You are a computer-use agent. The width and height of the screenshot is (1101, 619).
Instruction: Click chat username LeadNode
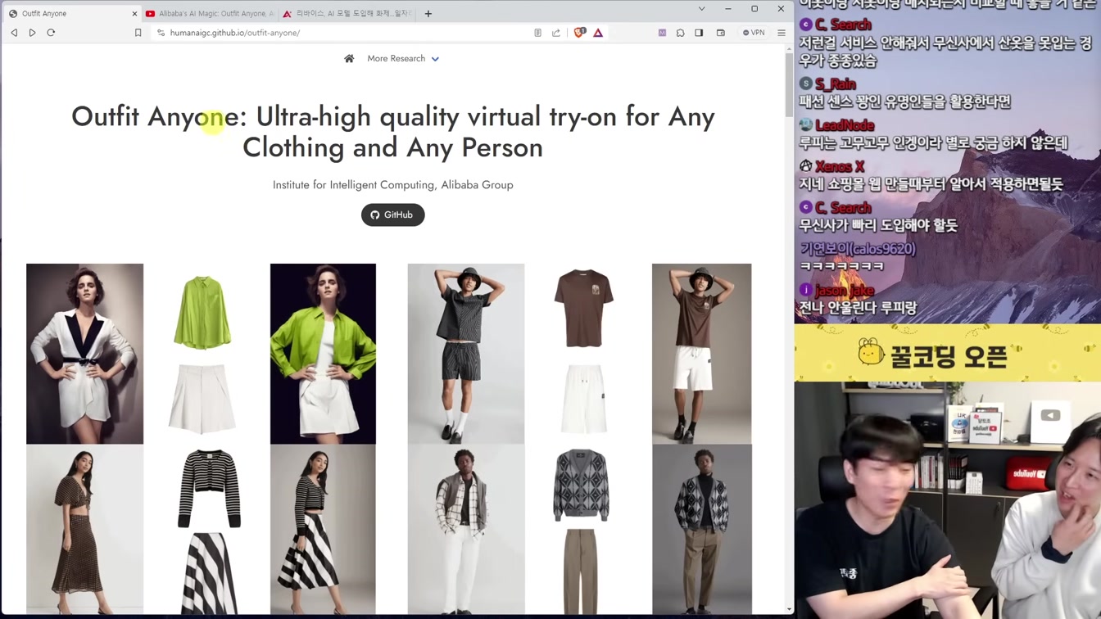845,125
